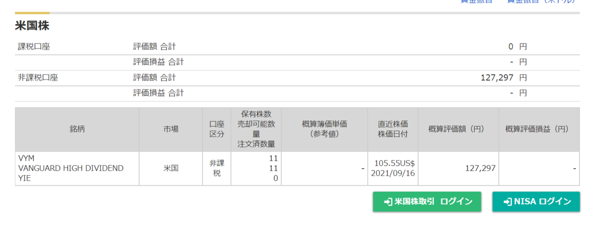The height and width of the screenshot is (225, 601).
Task: Select the VYM ticker in holdings table
Action: [26, 158]
